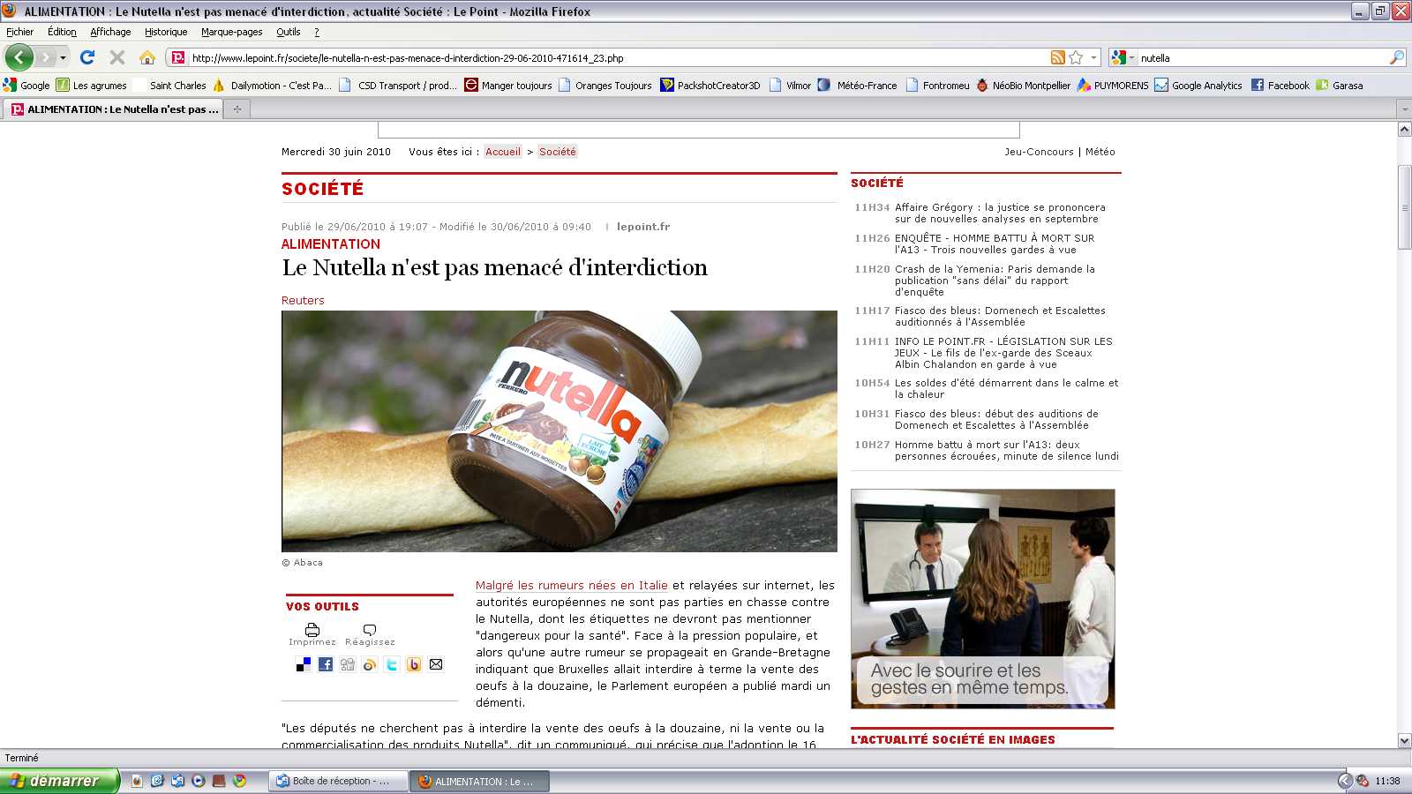The width and height of the screenshot is (1412, 794).
Task: Open the Dailymotion bookmark
Action: tap(273, 85)
